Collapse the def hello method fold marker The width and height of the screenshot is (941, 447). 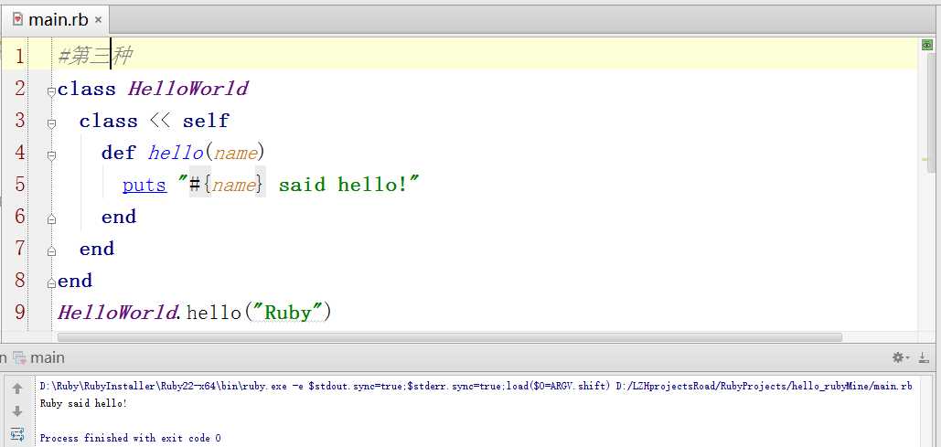[x=51, y=154]
